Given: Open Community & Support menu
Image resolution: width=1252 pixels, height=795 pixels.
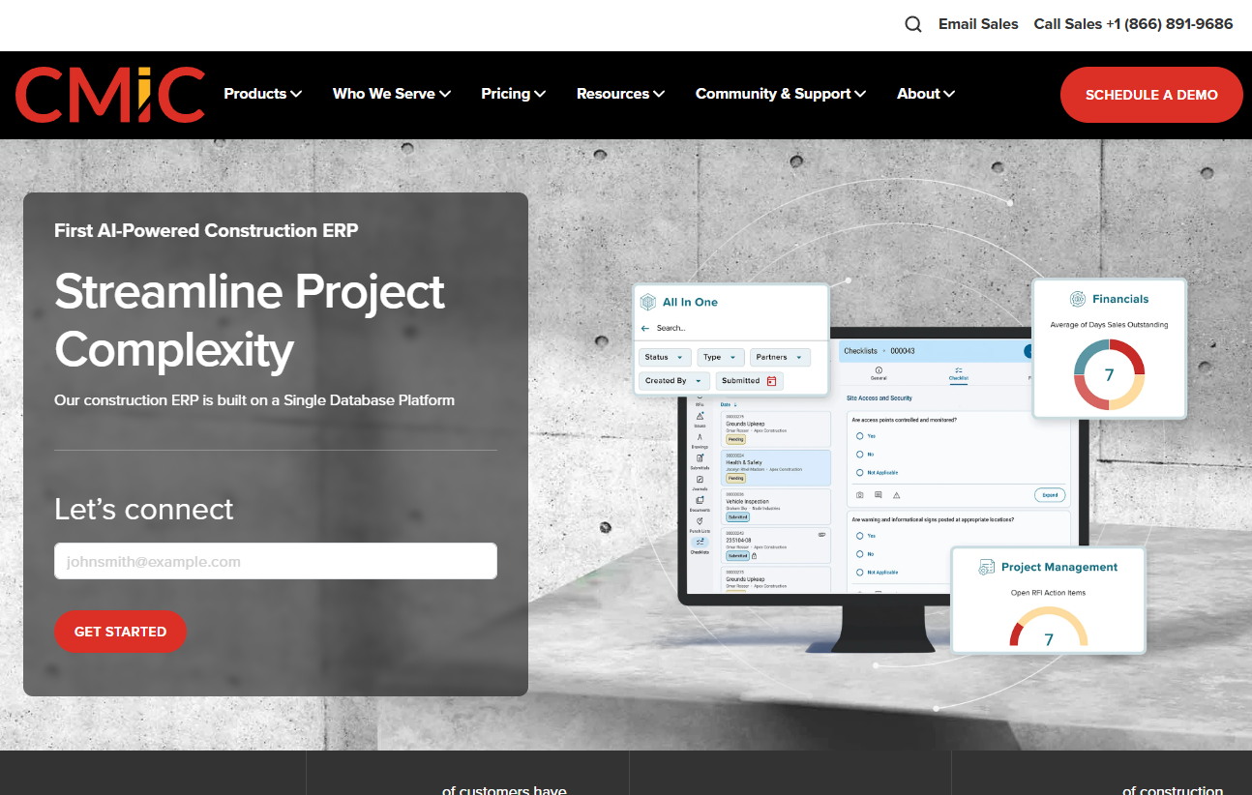Looking at the screenshot, I should point(781,94).
